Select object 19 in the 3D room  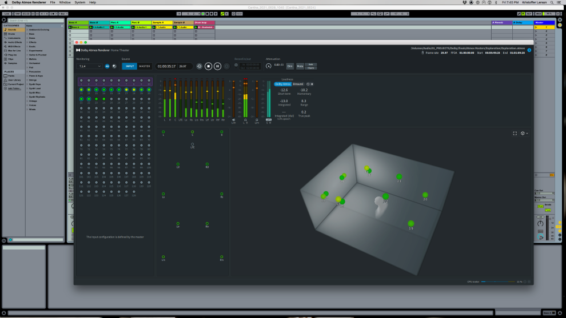pos(411,224)
